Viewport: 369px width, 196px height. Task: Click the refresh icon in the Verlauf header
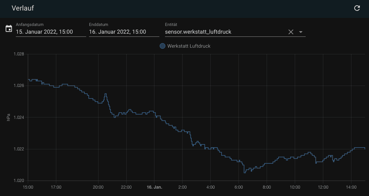click(x=357, y=8)
